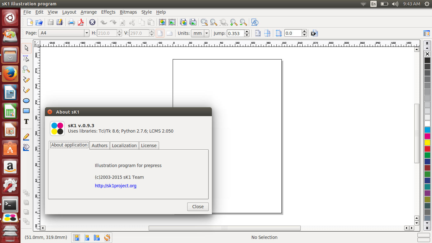Open the File menu
This screenshot has height=243, width=432.
click(x=27, y=12)
